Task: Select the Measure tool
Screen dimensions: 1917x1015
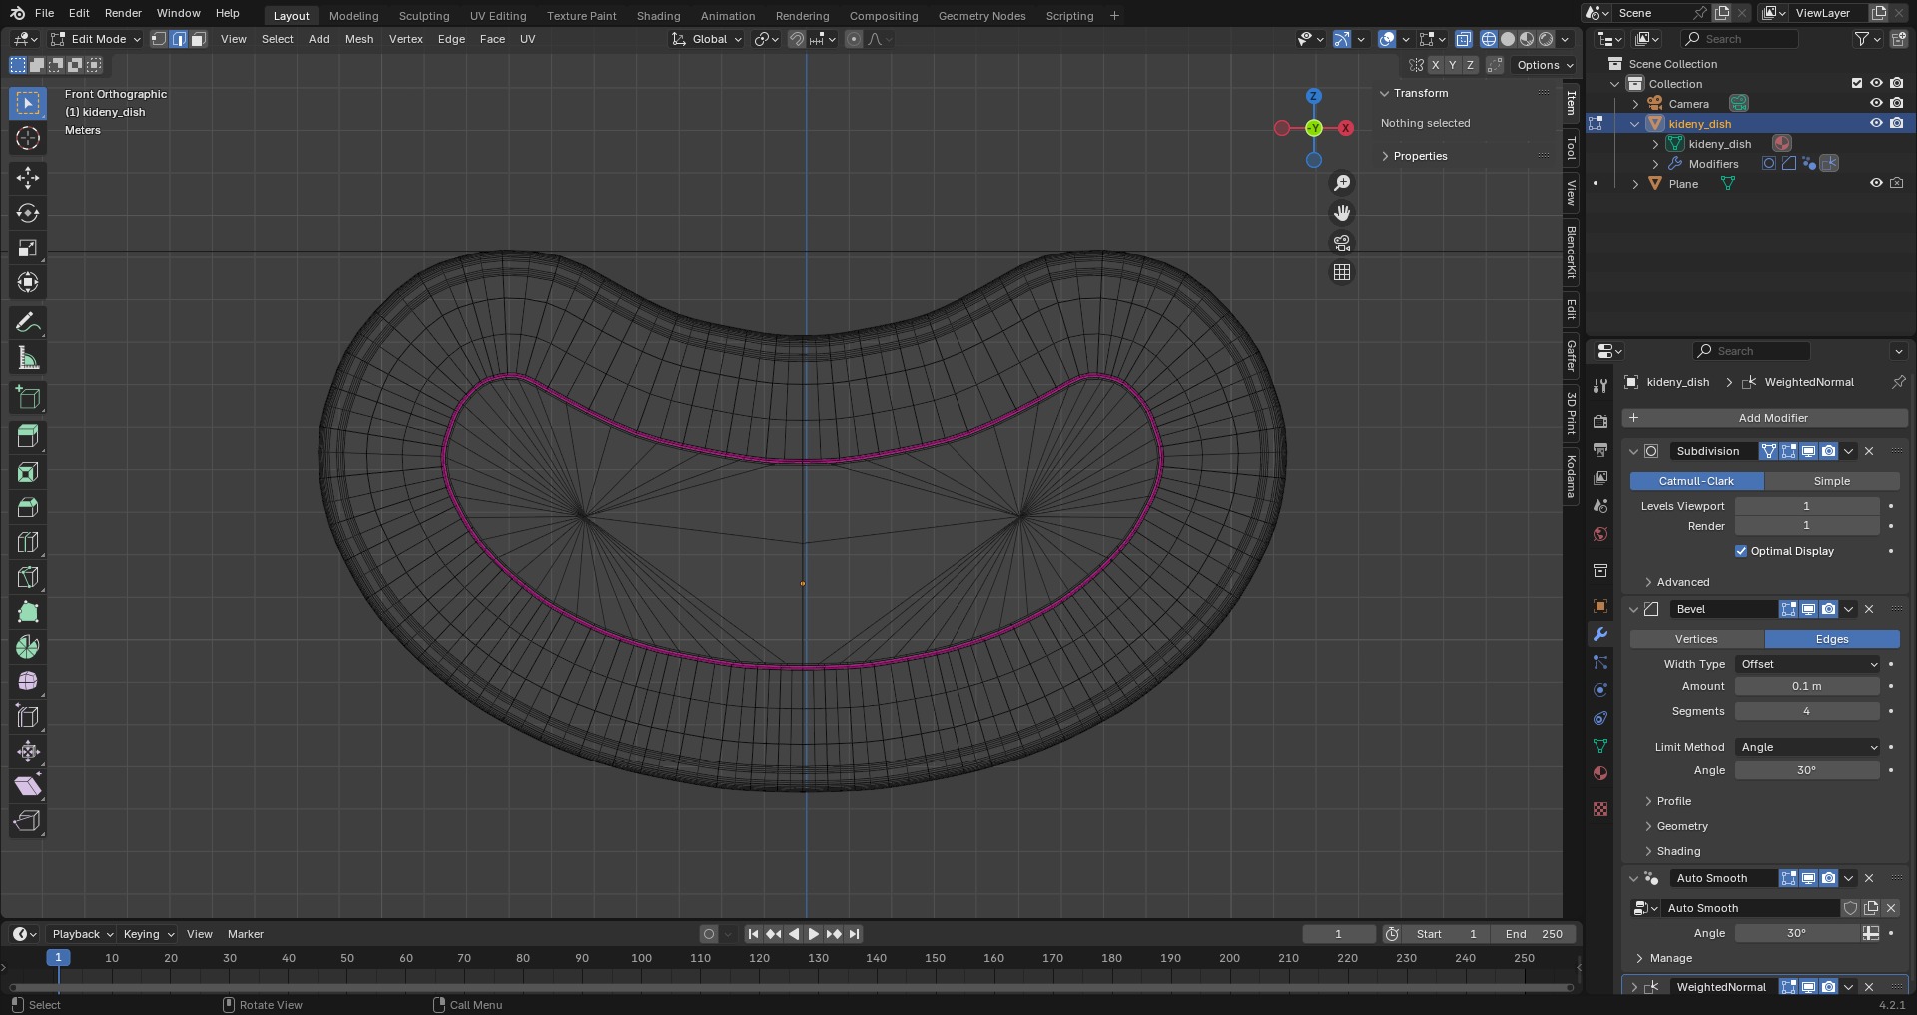Action: [x=28, y=358]
